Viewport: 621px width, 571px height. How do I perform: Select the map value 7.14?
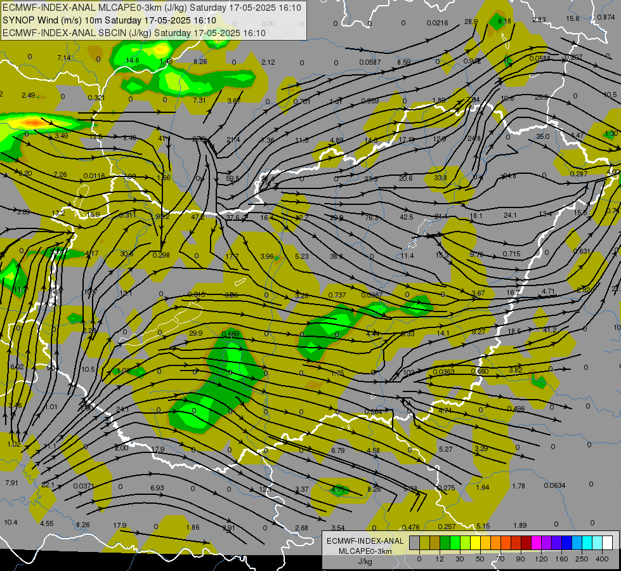click(x=64, y=58)
